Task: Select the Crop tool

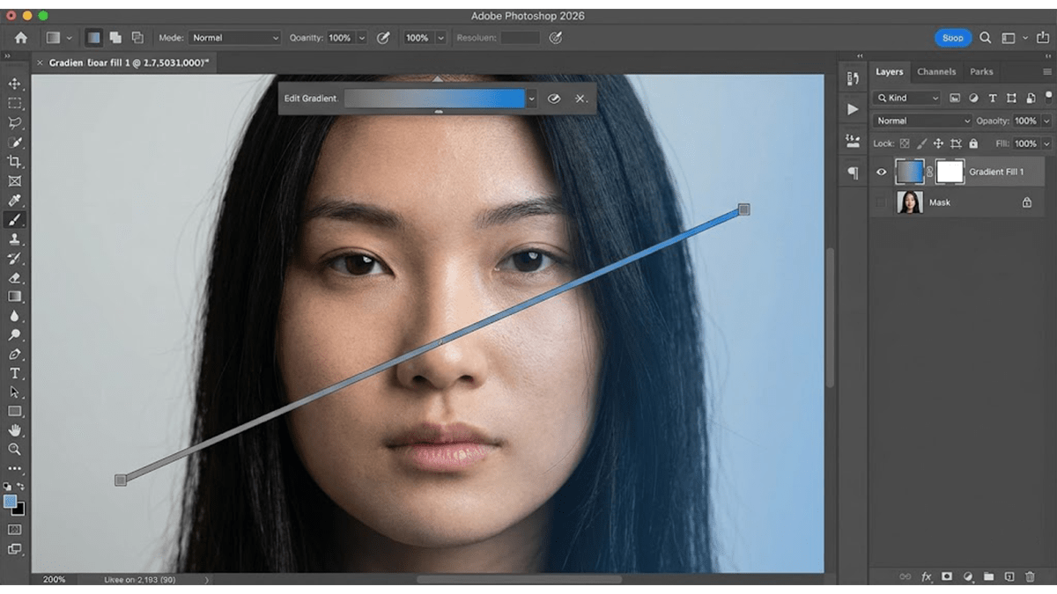Action: pos(14,161)
